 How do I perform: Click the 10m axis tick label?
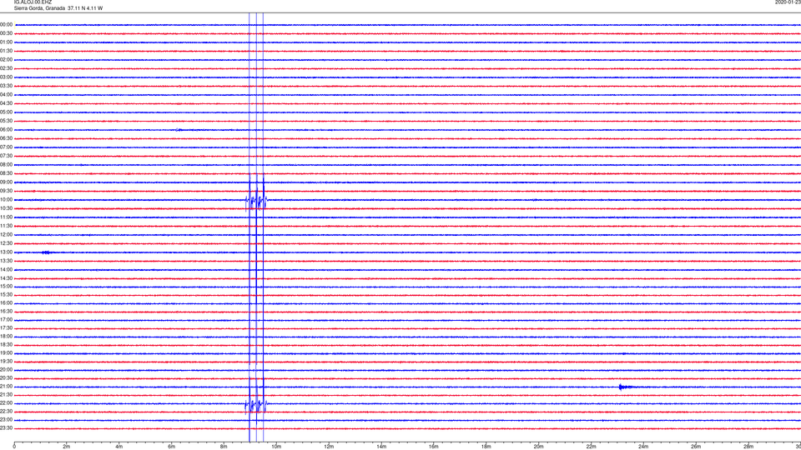pyautogui.click(x=276, y=447)
